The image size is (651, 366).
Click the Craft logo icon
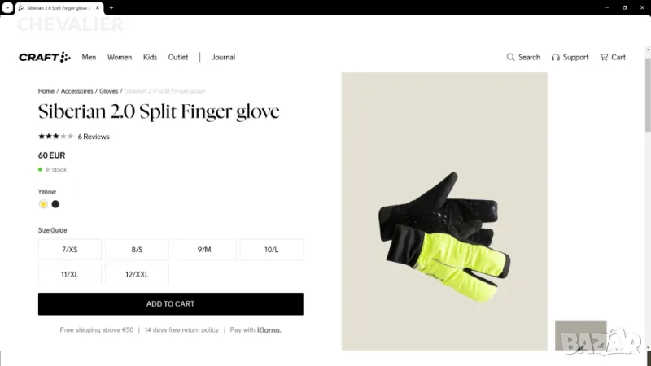coord(45,57)
